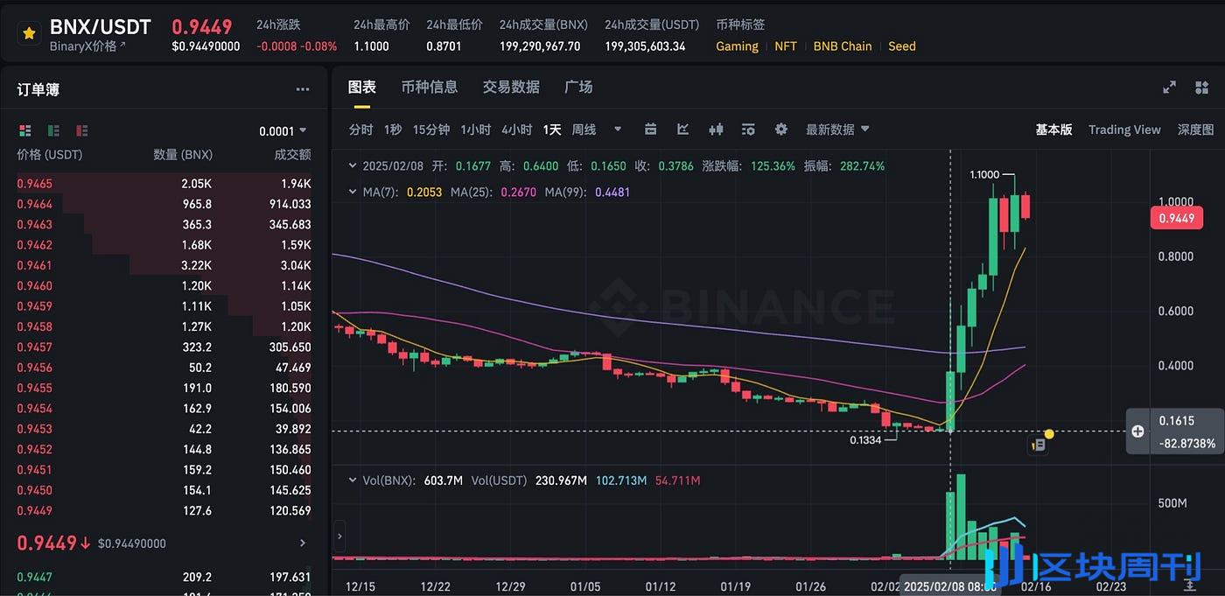Viewport: 1225px width, 596px height.
Task: Expand the additional time intervals dropdown
Action: point(618,130)
